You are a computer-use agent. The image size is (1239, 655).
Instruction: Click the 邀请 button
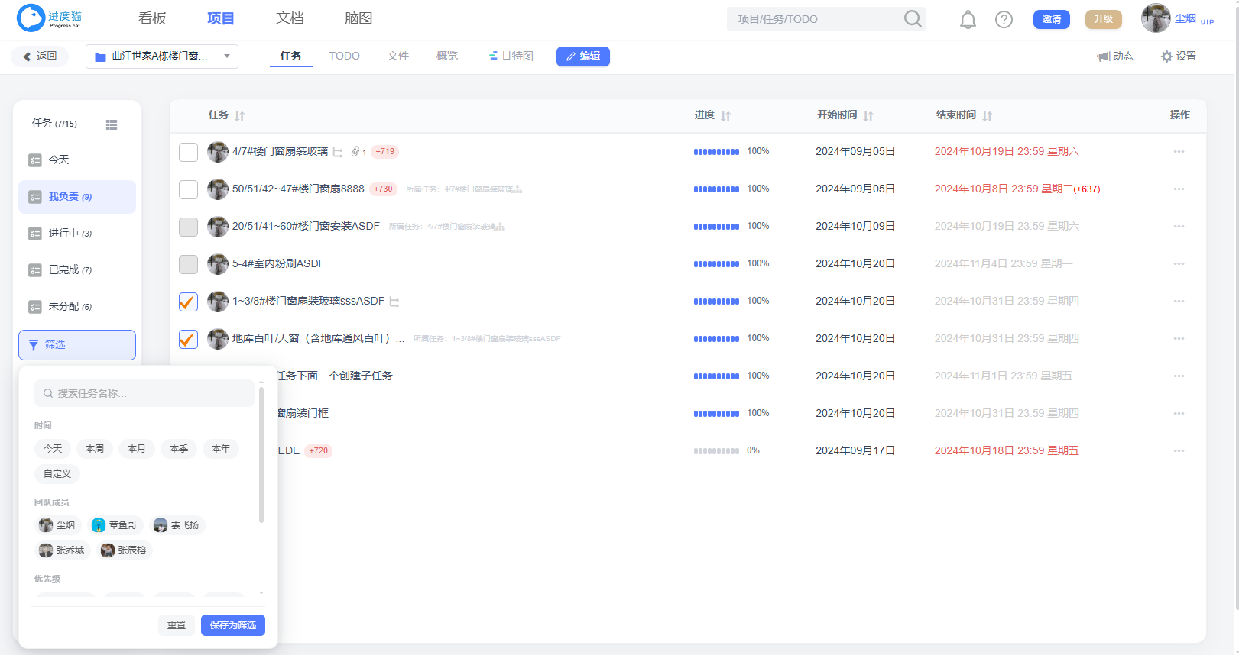pyautogui.click(x=1052, y=19)
